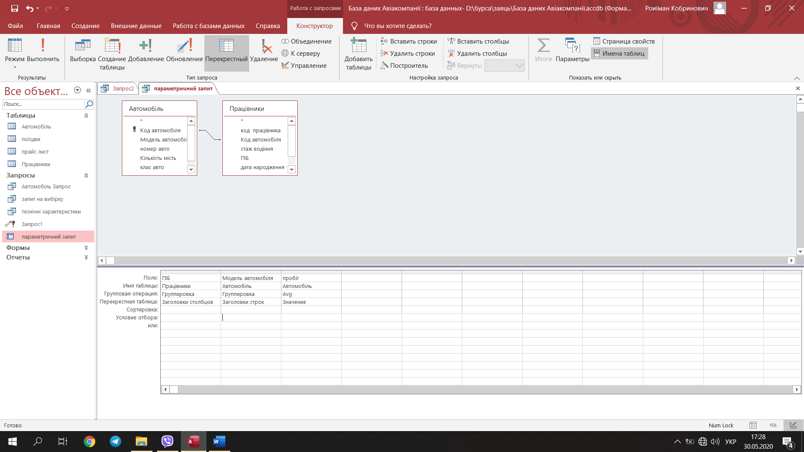Click Вставить строки button
This screenshot has height=452, width=804.
(409, 41)
